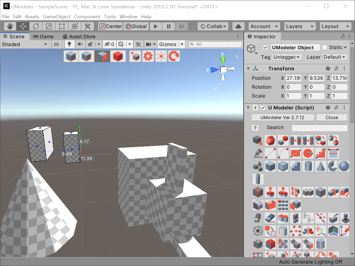Click the Position X value field

tap(293, 78)
